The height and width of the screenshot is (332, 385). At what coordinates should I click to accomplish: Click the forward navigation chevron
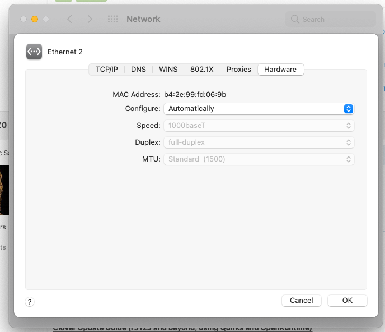[x=90, y=19]
